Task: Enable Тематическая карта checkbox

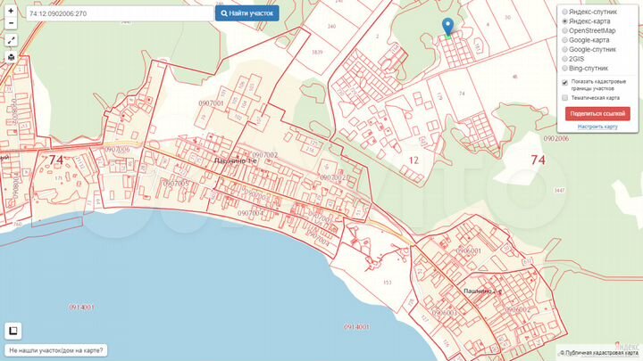Action: pyautogui.click(x=565, y=98)
